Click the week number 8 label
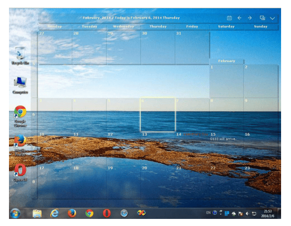This screenshot has height=226, width=291. (x=34, y=182)
